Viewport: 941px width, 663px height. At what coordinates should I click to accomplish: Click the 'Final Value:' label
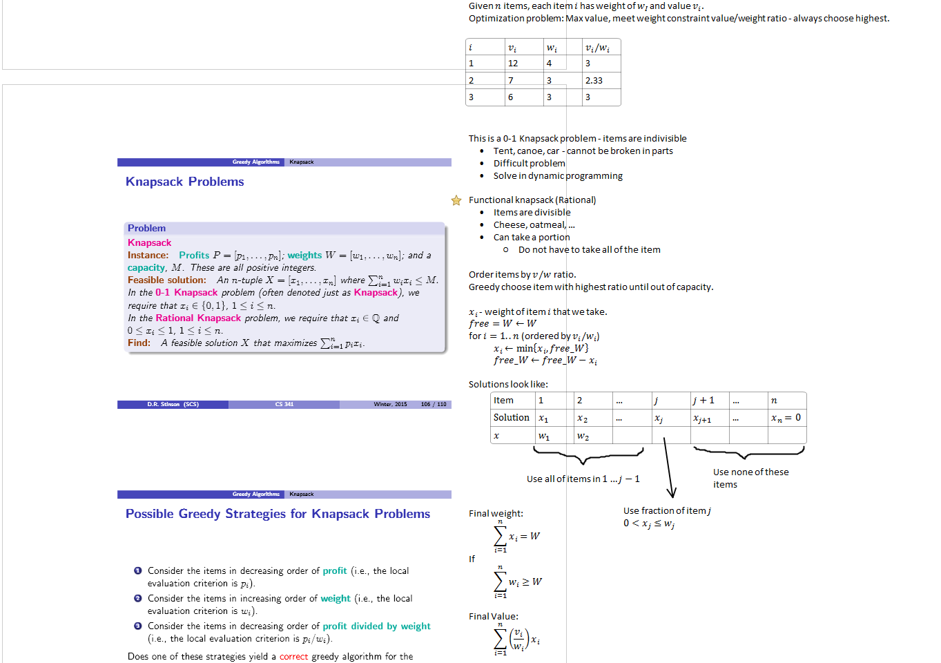click(493, 617)
